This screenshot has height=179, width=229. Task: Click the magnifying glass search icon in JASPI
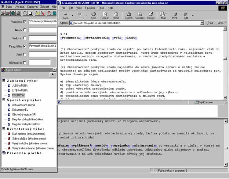(25, 14)
